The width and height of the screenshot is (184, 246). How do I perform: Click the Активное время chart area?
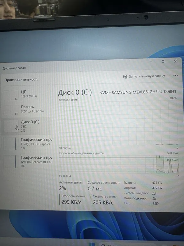click(118, 123)
